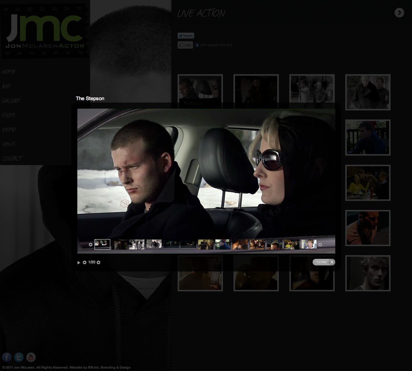
Task: Select the strip thumbnail of people in an orange-lit room
Action: (x=257, y=244)
